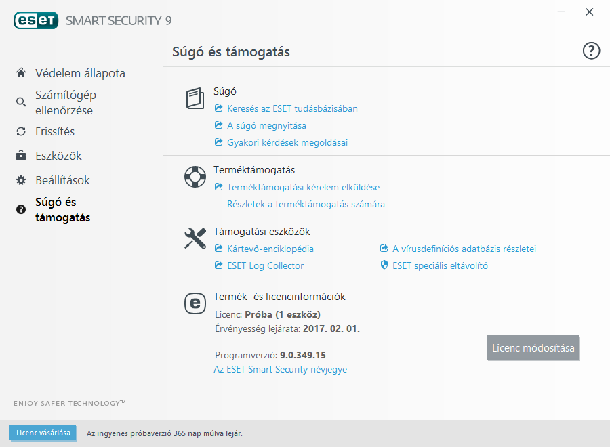
Task: Click the Licenc vásárlása button
Action: 43,433
